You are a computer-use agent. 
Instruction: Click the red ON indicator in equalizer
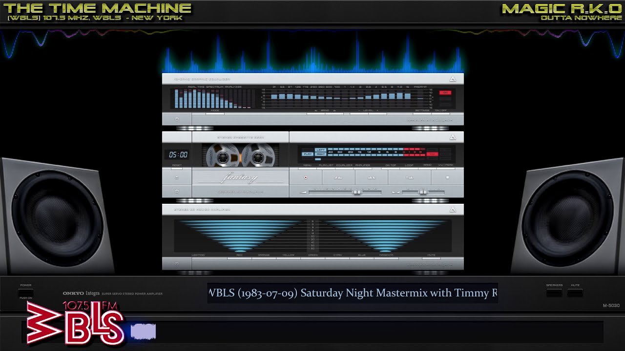click(445, 93)
